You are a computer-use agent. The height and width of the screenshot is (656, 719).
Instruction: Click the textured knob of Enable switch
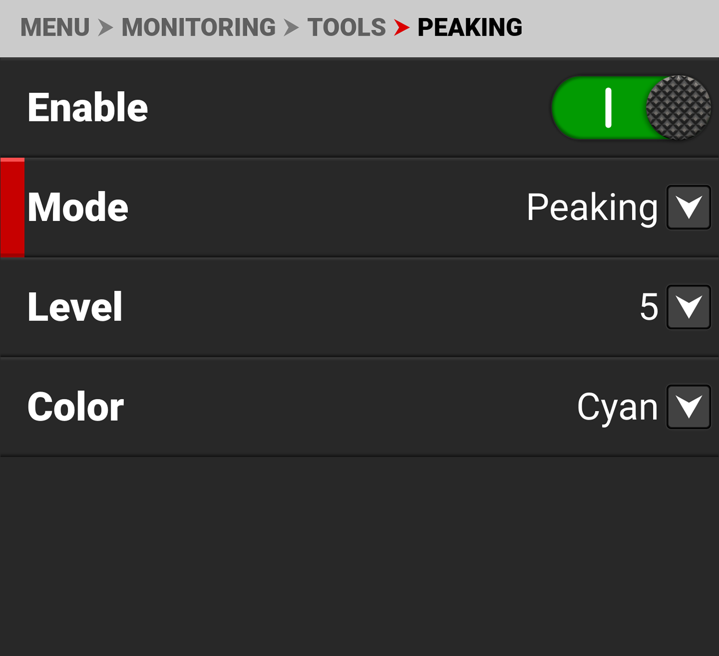coord(678,108)
